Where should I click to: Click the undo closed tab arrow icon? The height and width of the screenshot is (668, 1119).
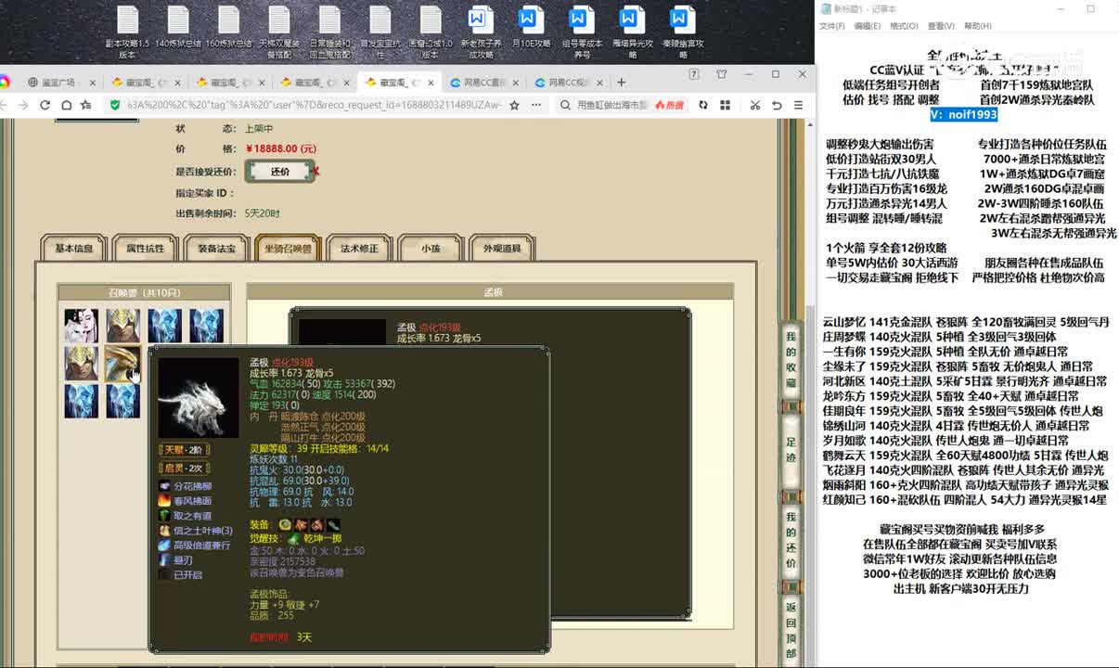pos(777,106)
